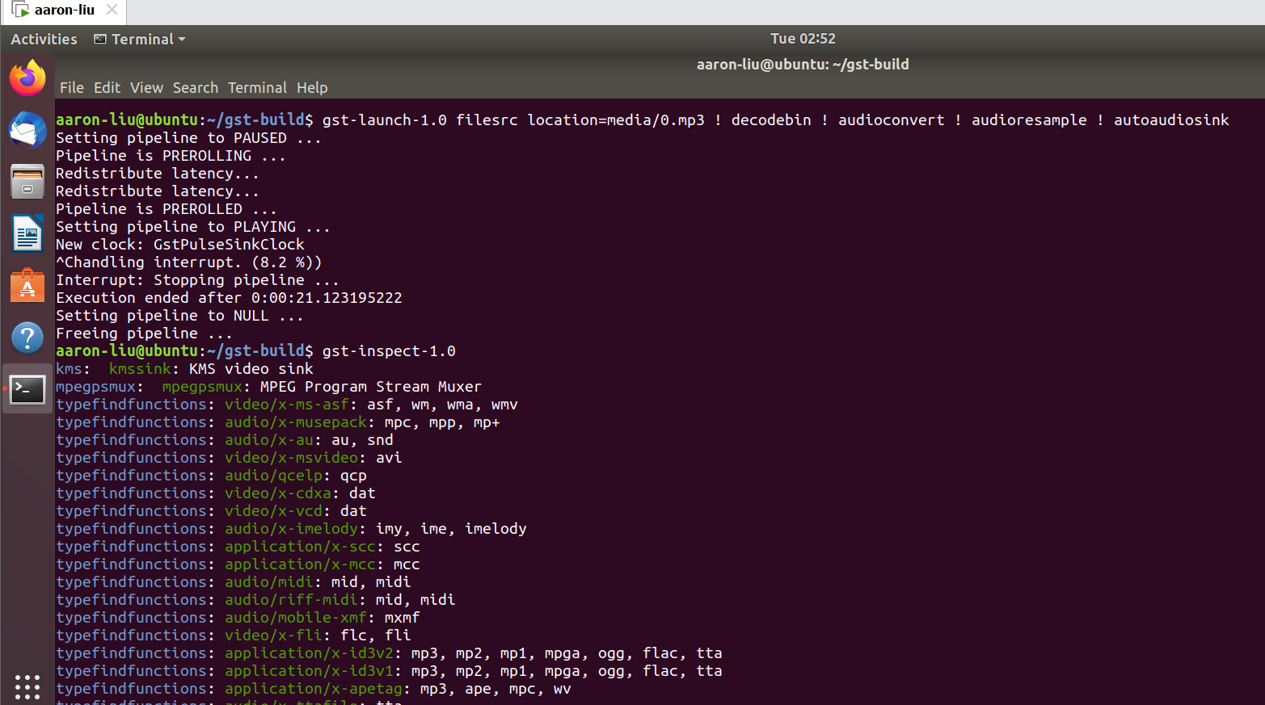Image resolution: width=1265 pixels, height=705 pixels.
Task: Click 'Setting pipeline to PAUSED ...' line
Action: 188,138
